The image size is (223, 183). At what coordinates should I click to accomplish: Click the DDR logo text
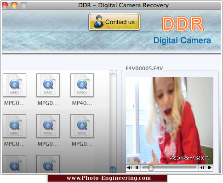(183, 24)
